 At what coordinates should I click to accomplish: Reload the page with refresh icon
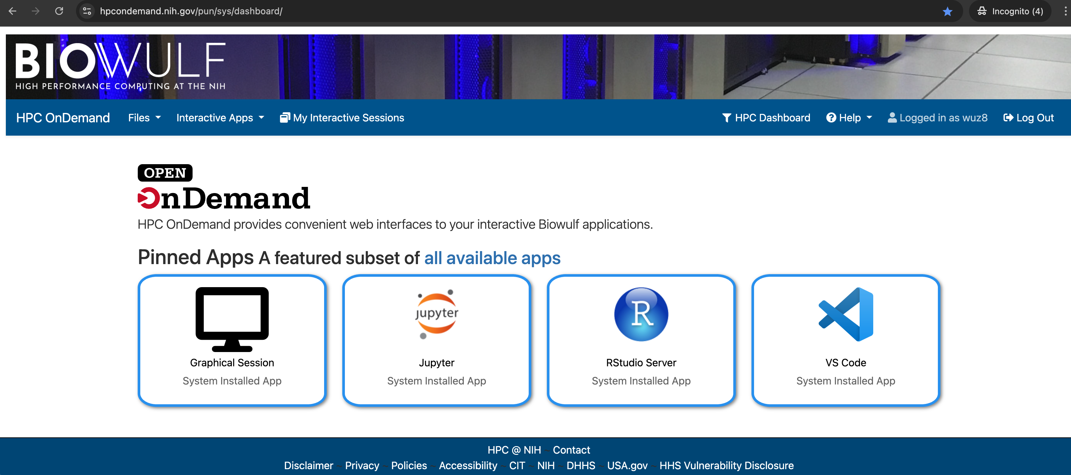point(59,11)
